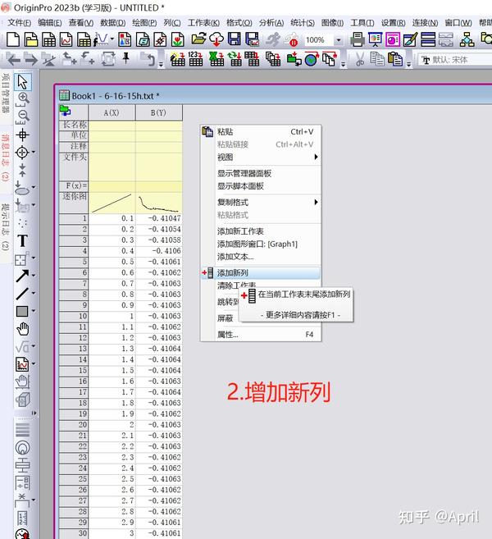The image size is (492, 539).
Task: Select the Zoom In tool
Action: [23, 99]
